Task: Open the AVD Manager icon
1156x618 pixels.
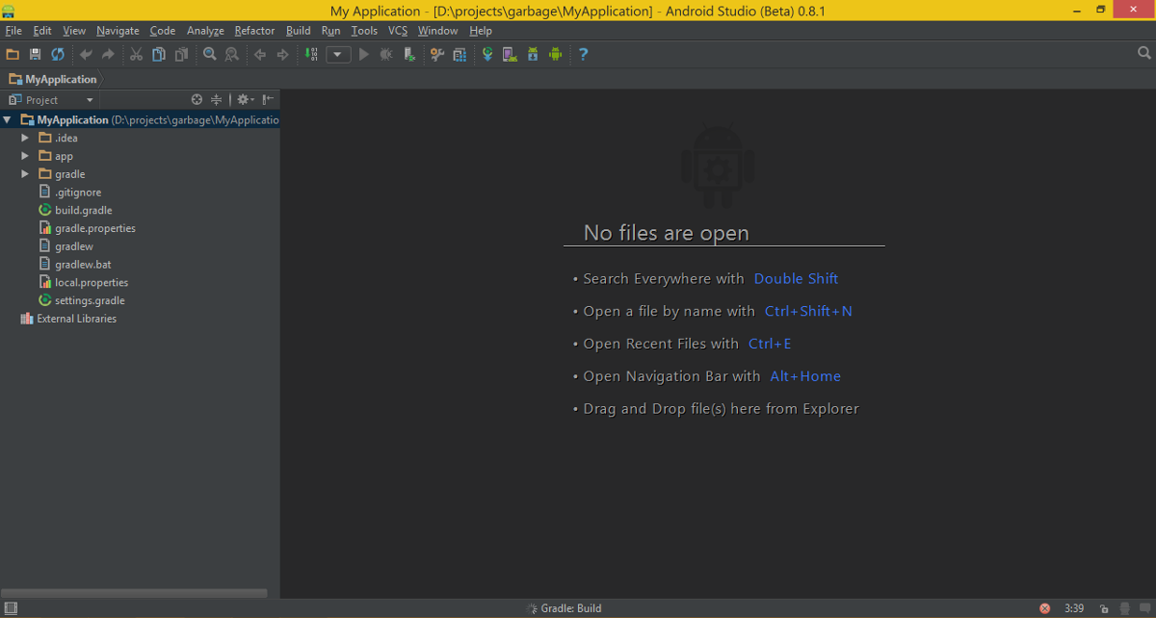Action: coord(510,55)
